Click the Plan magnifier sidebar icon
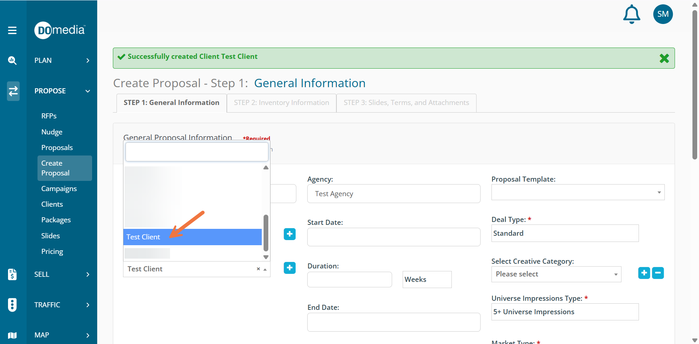The image size is (699, 344). (12, 60)
